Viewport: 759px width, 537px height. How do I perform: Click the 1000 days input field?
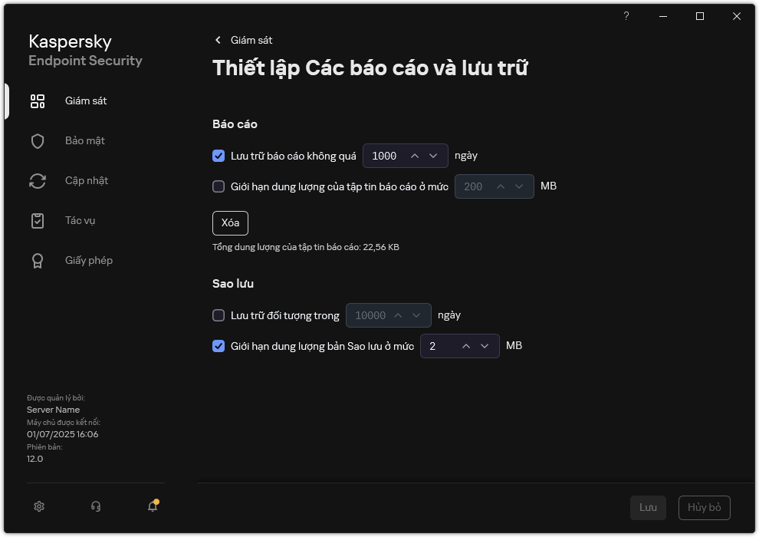coord(384,156)
